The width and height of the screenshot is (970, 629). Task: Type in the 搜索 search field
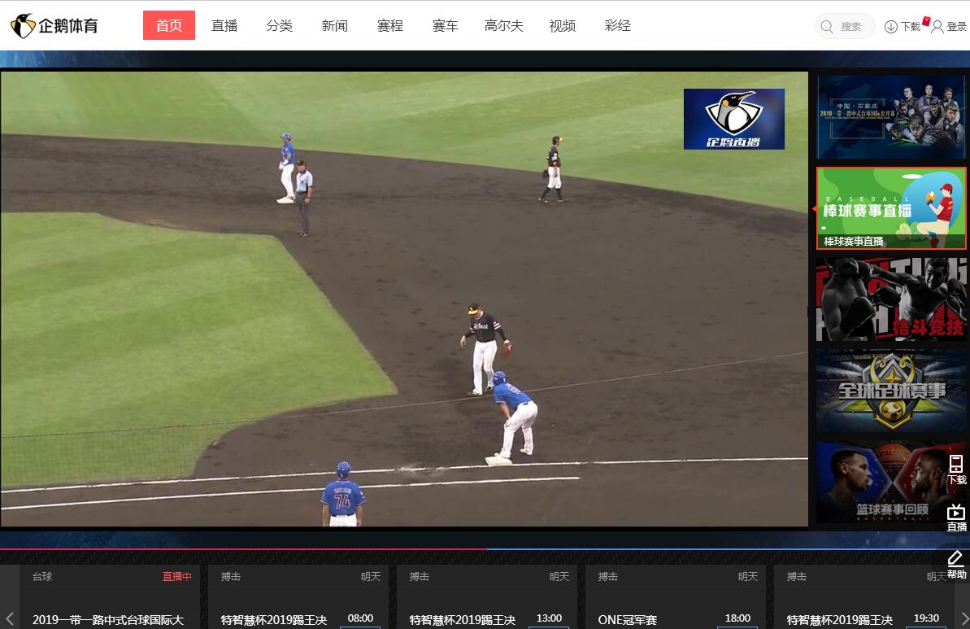click(853, 27)
